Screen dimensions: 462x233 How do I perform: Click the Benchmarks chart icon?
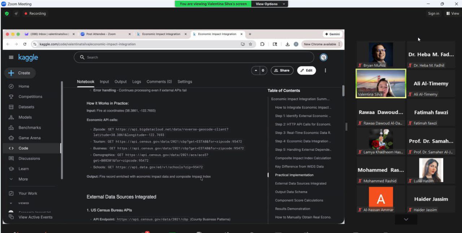11,127
